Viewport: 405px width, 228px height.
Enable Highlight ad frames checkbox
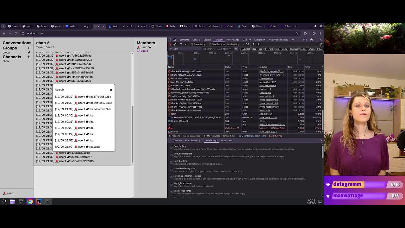[171, 185]
